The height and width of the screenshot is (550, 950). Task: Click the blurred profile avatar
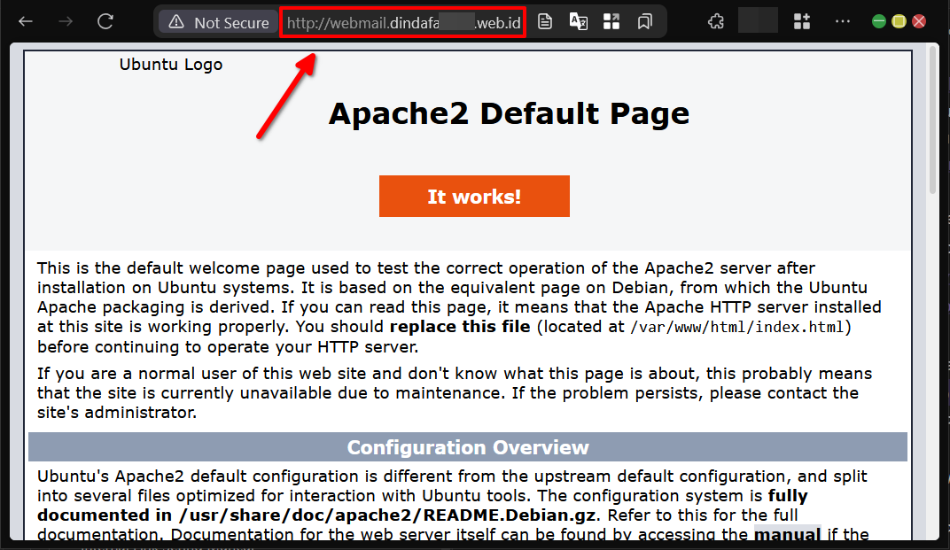(758, 21)
